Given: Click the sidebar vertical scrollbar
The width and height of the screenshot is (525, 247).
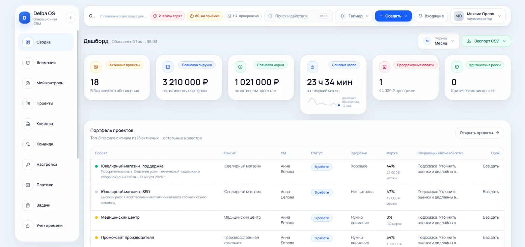Looking at the screenshot, I should (78, 94).
